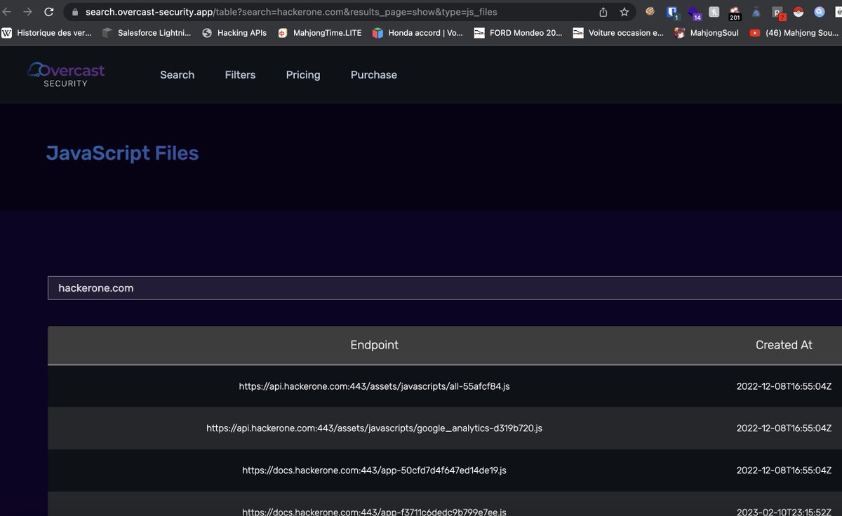Viewport: 842px width, 516px height.
Task: Open the FORD Mondeo 20... bookmark
Action: pos(519,32)
